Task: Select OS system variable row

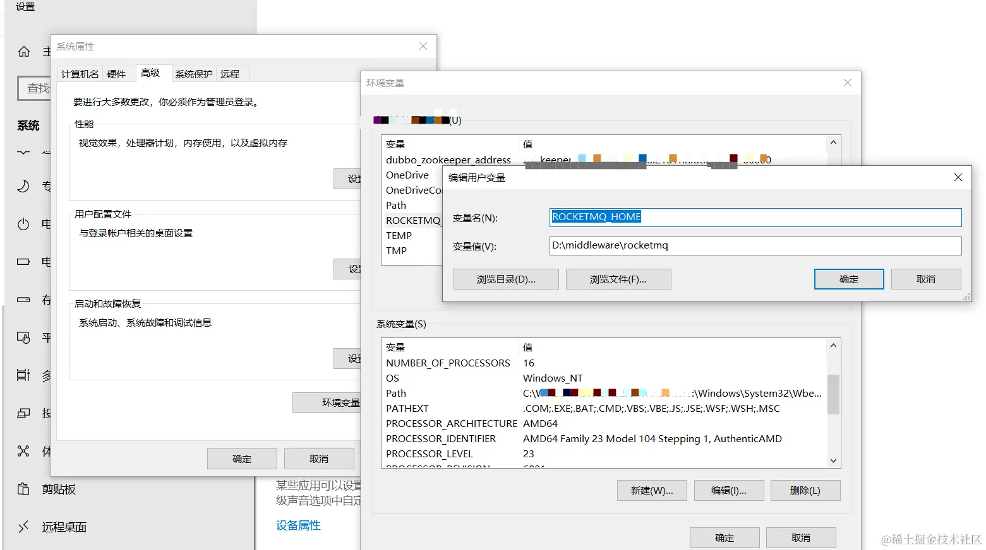Action: (604, 378)
